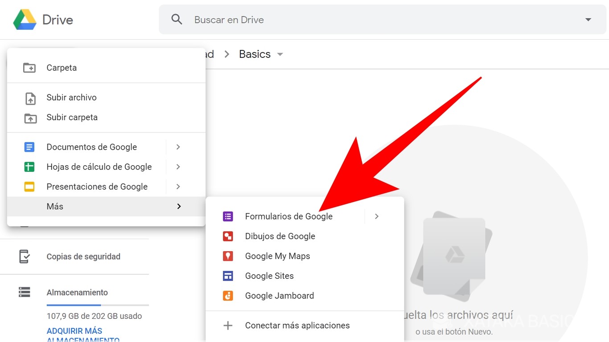Screen dimensions: 609x342
Task: Click the red Google Drawings icon
Action: [x=228, y=236]
